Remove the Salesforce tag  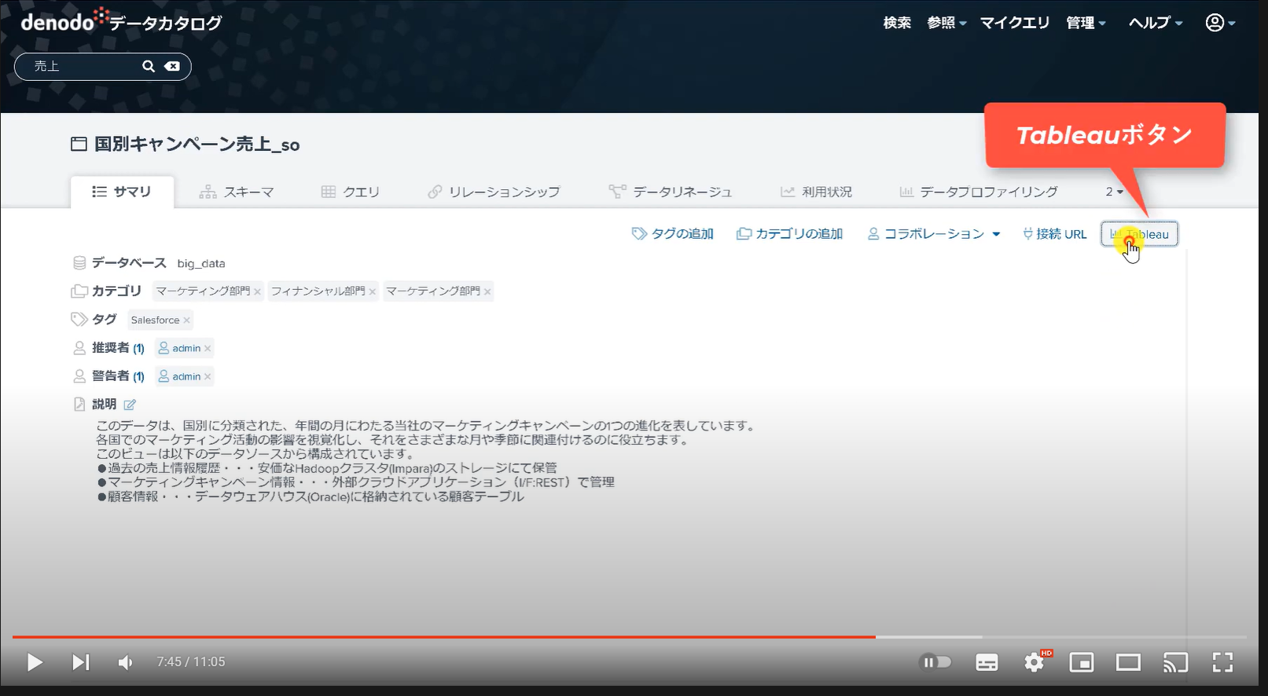point(186,321)
